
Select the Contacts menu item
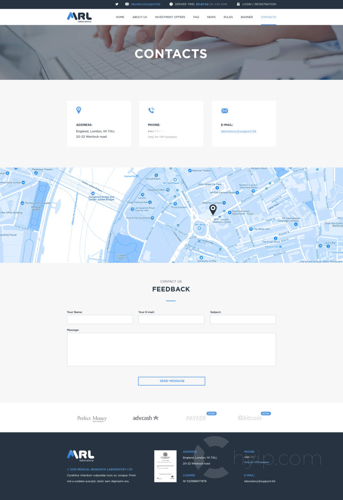pyautogui.click(x=268, y=17)
